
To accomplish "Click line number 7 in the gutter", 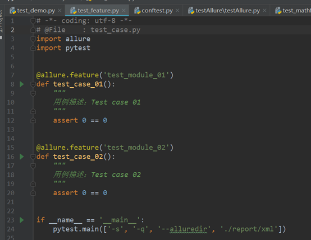I will click(x=12, y=75).
